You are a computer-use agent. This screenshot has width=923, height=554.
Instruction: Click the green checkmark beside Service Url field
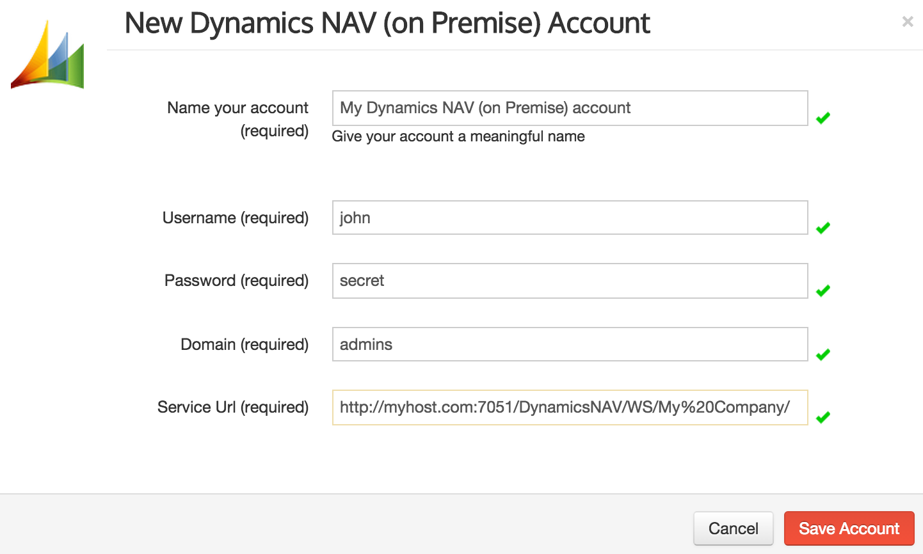[x=823, y=417]
